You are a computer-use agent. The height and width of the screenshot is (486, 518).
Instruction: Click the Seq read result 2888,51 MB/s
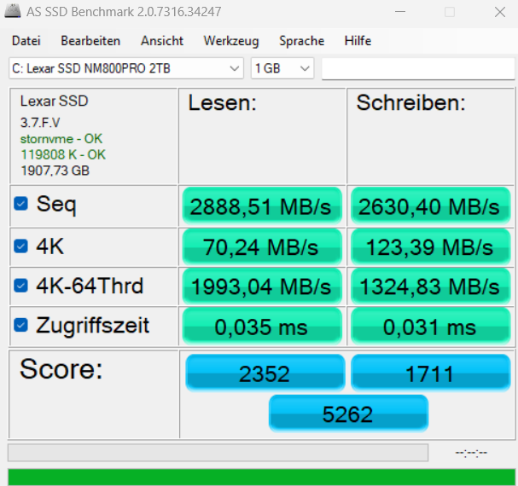pyautogui.click(x=262, y=206)
